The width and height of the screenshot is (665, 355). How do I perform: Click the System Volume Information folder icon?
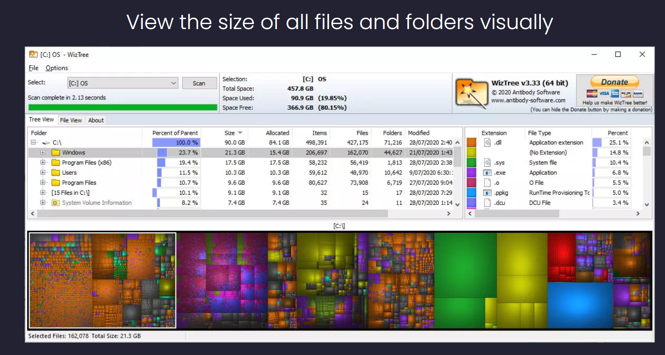pyautogui.click(x=56, y=202)
